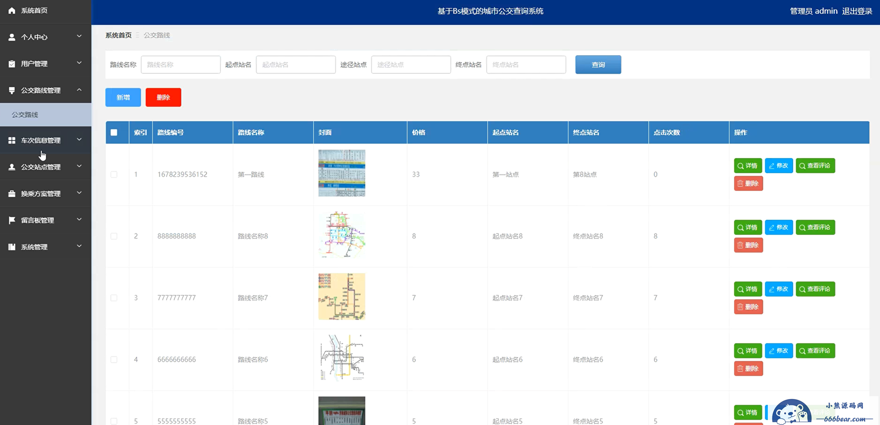
Task: Click the home icon beside 系统首页
Action: click(12, 11)
